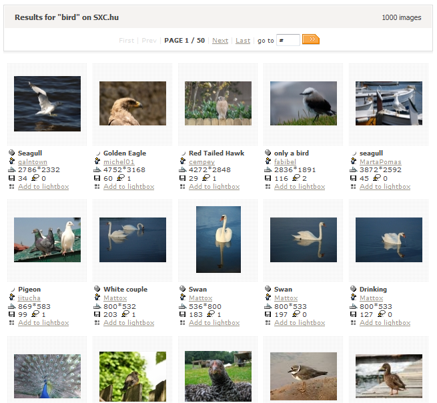
Task: Add Drinking to lightbox
Action: tap(385, 322)
